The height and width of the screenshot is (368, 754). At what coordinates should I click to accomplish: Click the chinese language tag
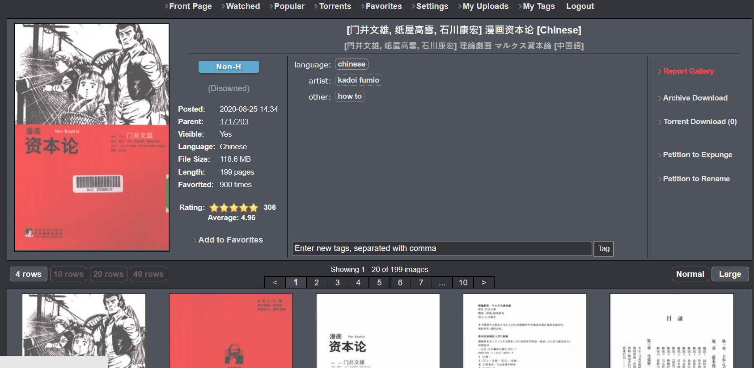(352, 64)
